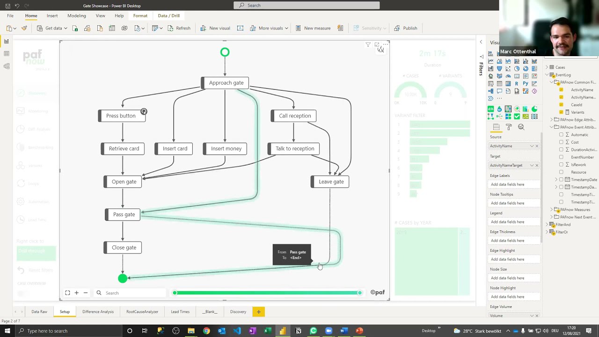Select the pie chart visual icon
The height and width of the screenshot is (337, 599).
point(517,69)
